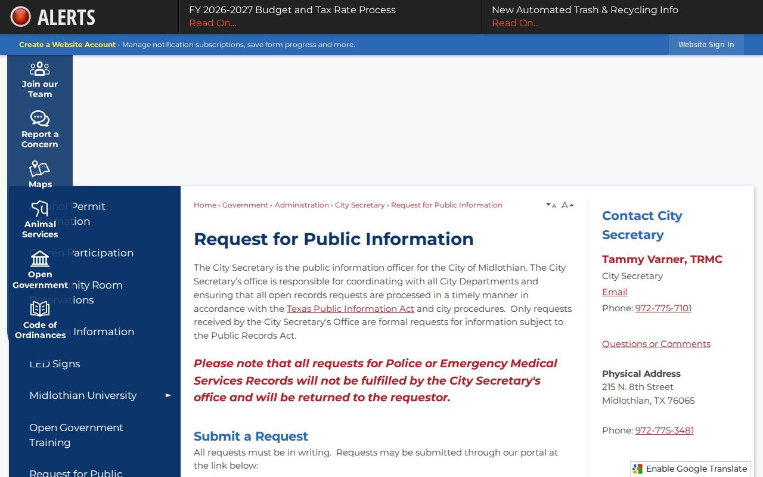763x477 pixels.
Task: Click the red Police records notice text
Action: [376, 380]
